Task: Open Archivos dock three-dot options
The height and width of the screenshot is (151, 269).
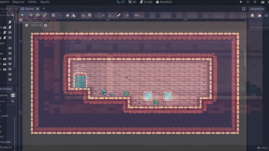Action: pos(16,89)
